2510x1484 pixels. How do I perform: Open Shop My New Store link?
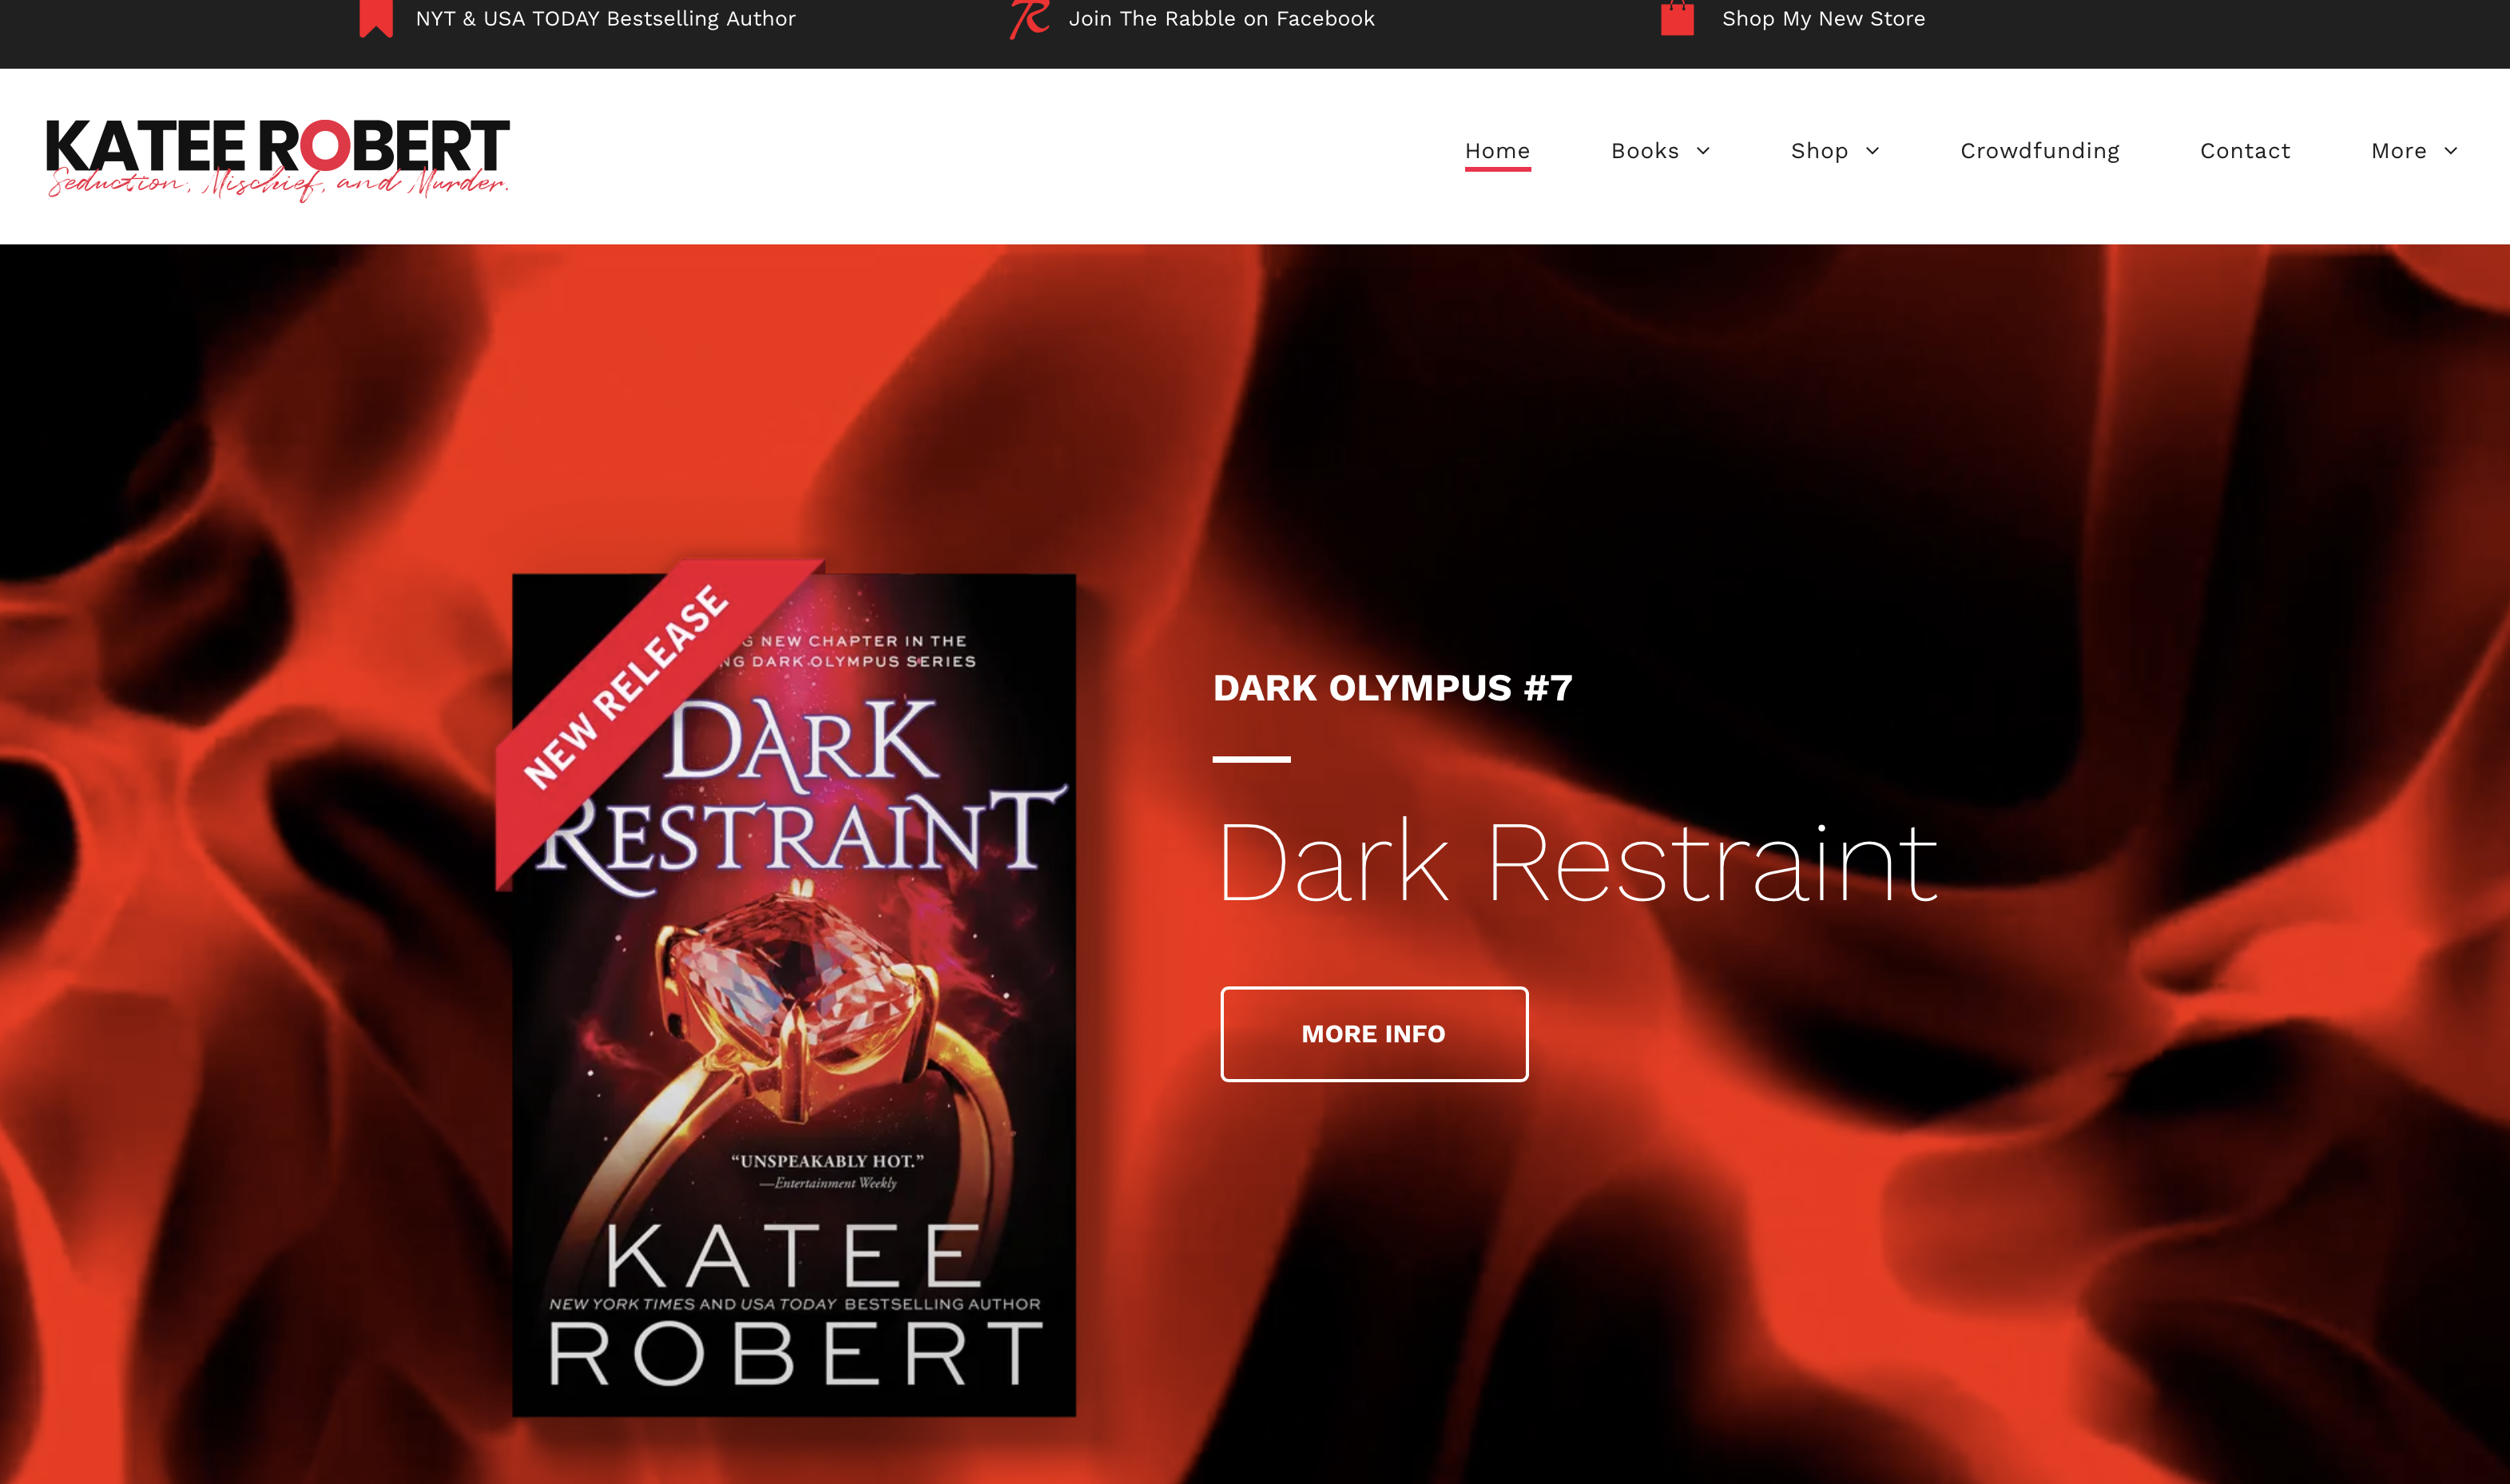pos(1823,19)
